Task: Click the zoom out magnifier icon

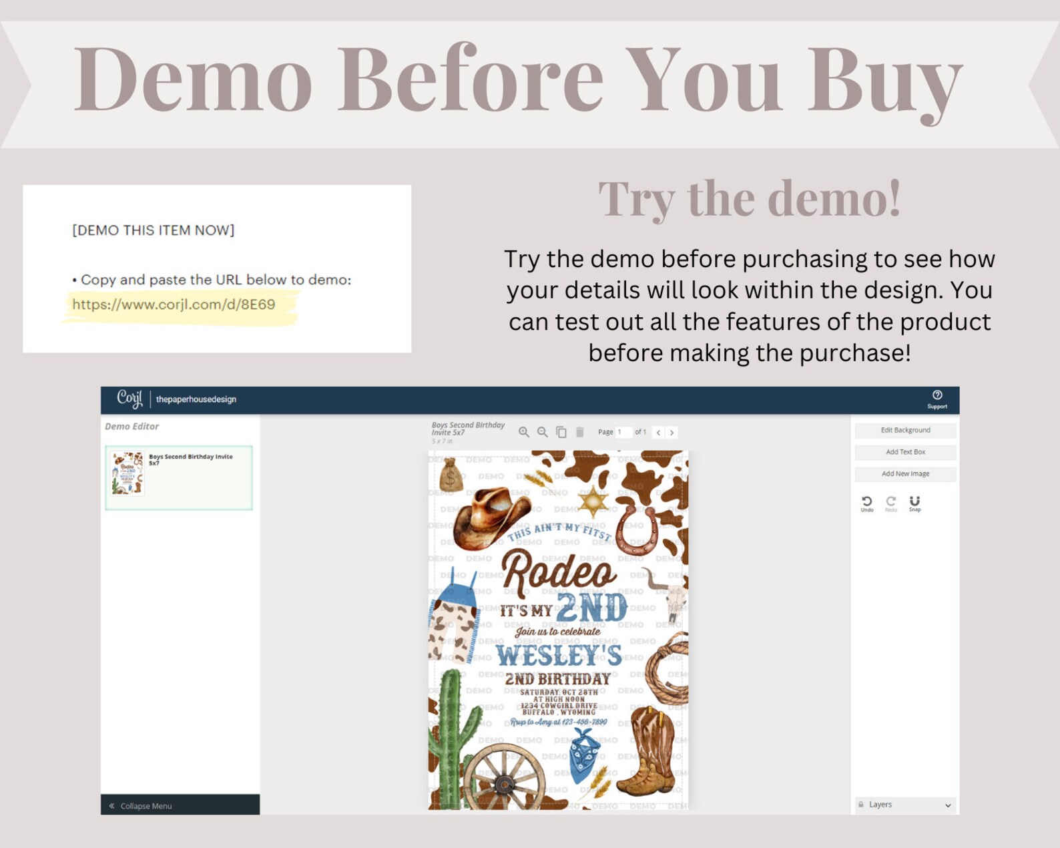Action: click(x=543, y=432)
